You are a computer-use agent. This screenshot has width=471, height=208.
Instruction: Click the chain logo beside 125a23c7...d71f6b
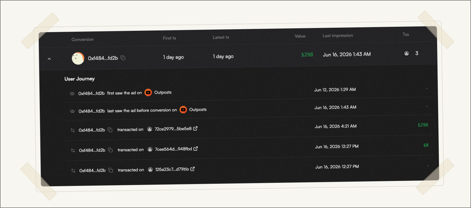150,169
